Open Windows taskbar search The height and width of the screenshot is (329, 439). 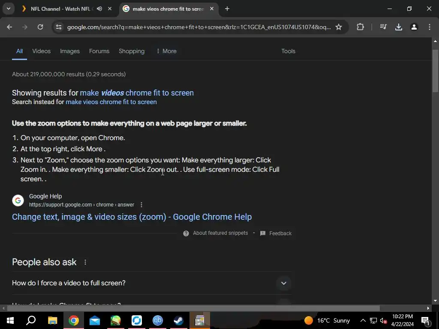(x=31, y=320)
